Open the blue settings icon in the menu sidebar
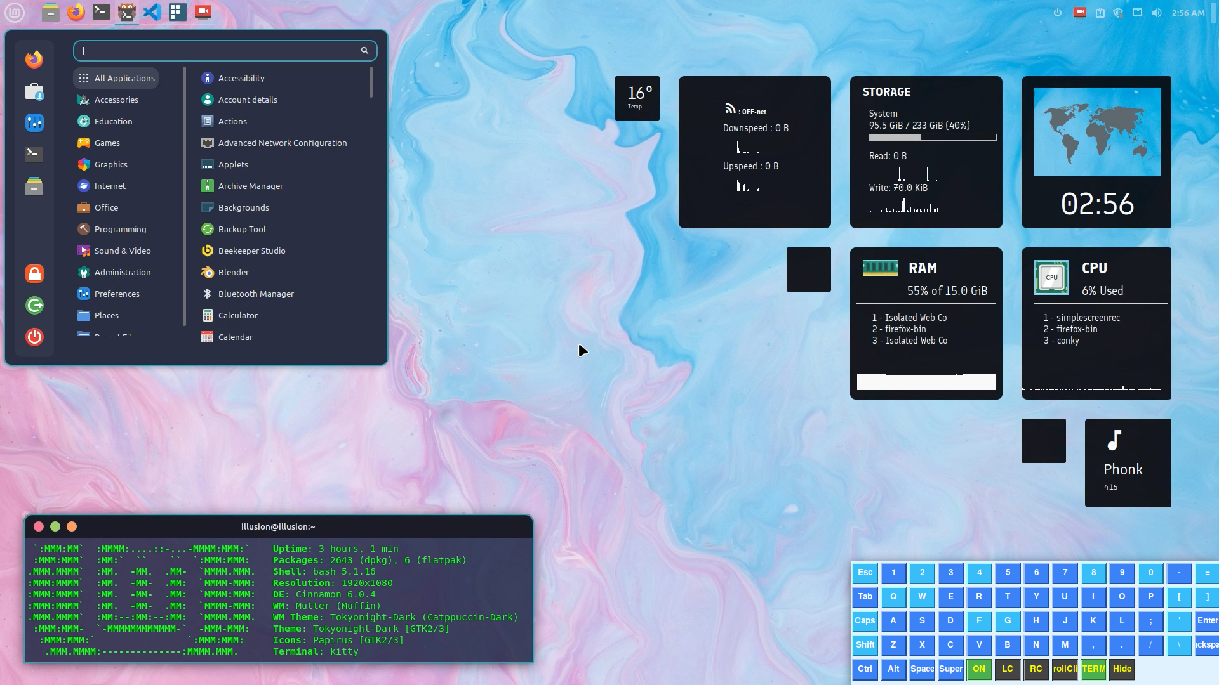The height and width of the screenshot is (685, 1219). point(34,122)
